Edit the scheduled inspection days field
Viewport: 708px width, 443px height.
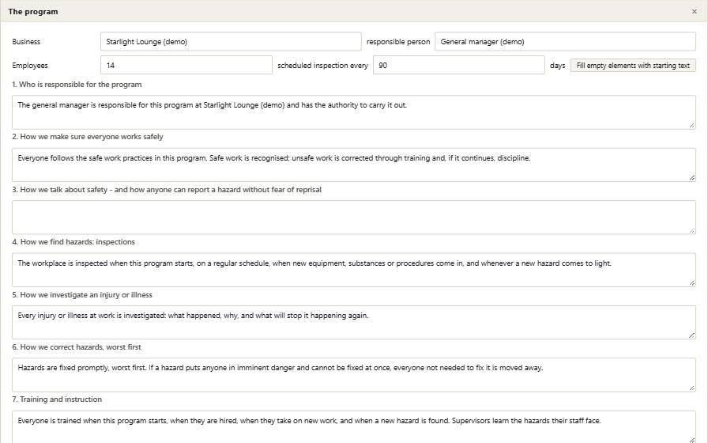458,65
